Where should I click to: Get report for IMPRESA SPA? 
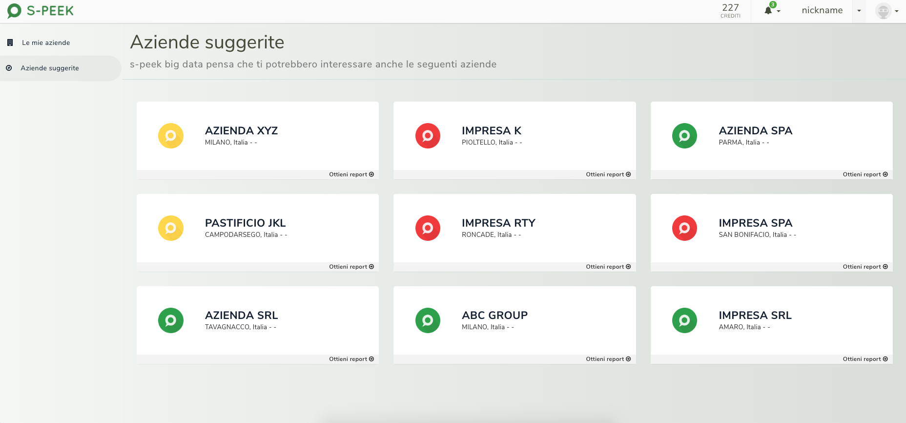pos(865,267)
